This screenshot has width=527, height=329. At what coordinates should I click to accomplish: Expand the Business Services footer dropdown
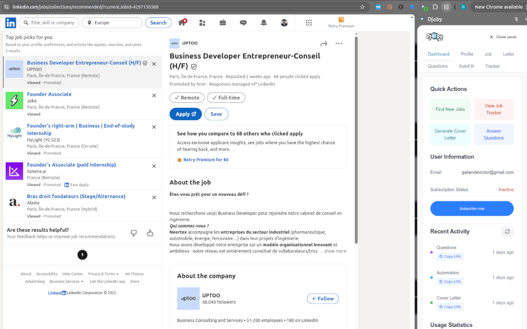tap(66, 282)
